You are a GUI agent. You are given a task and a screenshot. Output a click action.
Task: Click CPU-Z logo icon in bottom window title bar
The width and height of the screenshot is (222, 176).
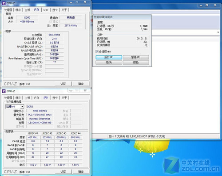point(4,91)
